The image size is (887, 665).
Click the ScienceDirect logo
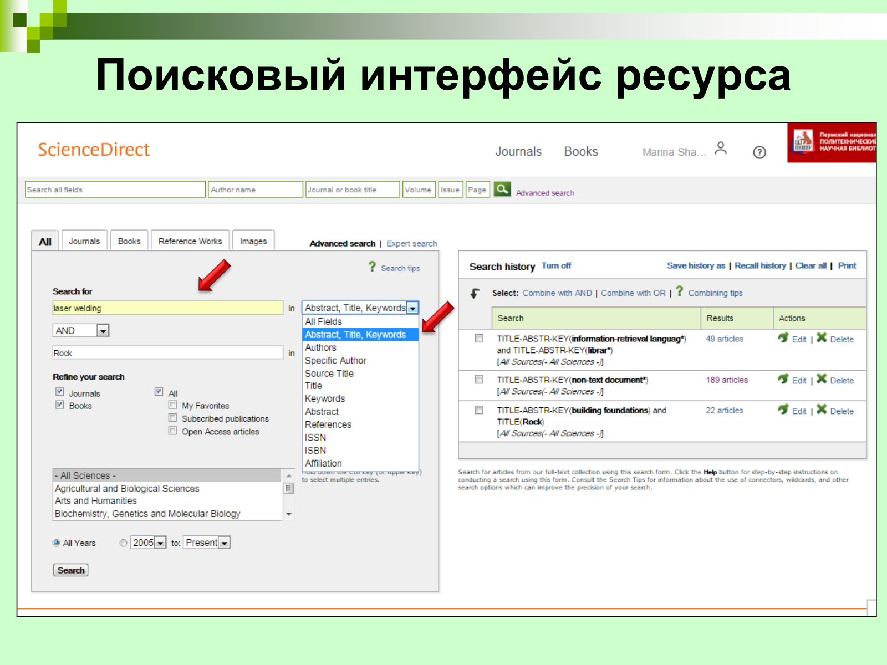click(94, 150)
